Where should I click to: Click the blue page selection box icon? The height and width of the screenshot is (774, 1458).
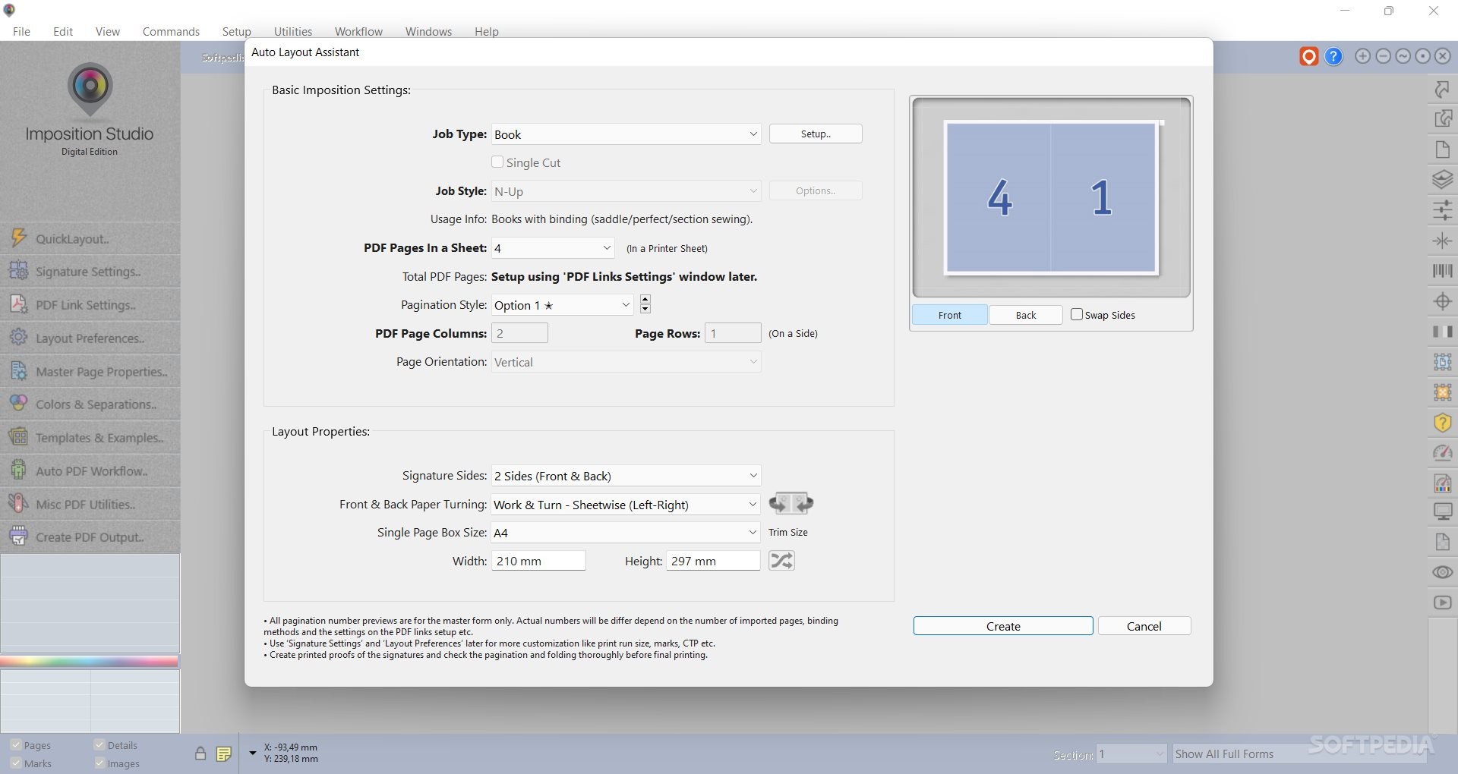coord(1442,362)
